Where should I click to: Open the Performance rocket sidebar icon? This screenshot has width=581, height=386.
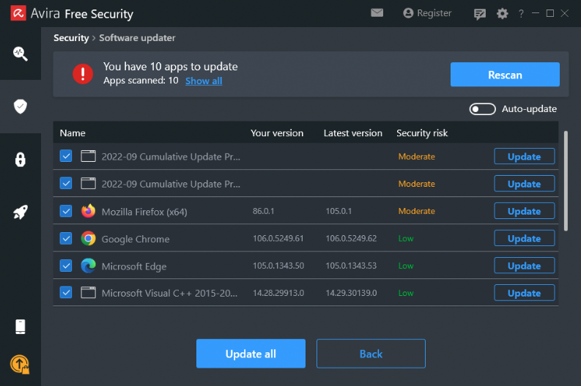click(x=21, y=212)
